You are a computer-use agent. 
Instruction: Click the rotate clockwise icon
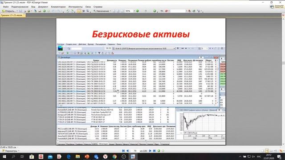72,11
